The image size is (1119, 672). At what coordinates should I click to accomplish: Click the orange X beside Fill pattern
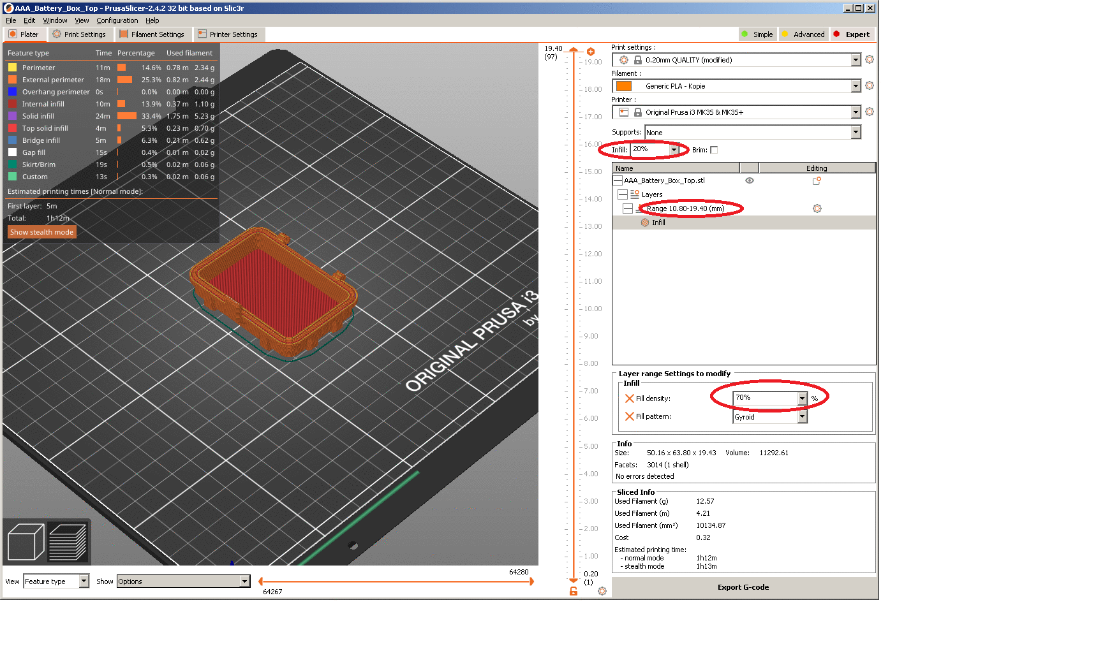coord(629,416)
